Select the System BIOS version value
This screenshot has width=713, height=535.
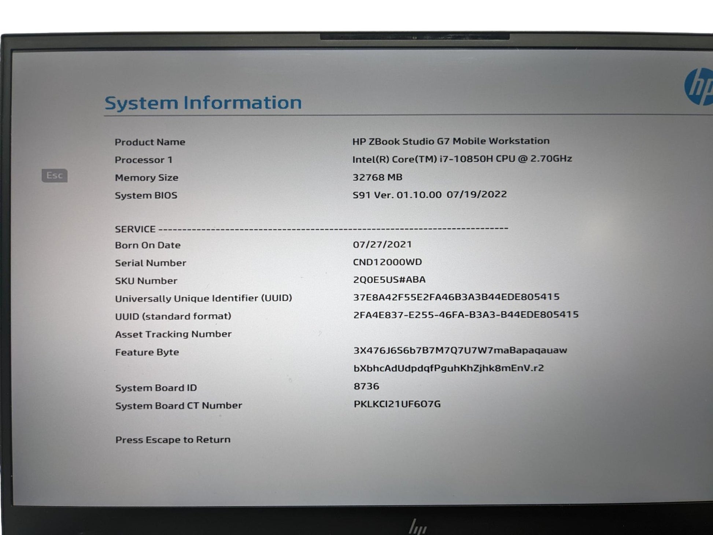[x=429, y=195]
